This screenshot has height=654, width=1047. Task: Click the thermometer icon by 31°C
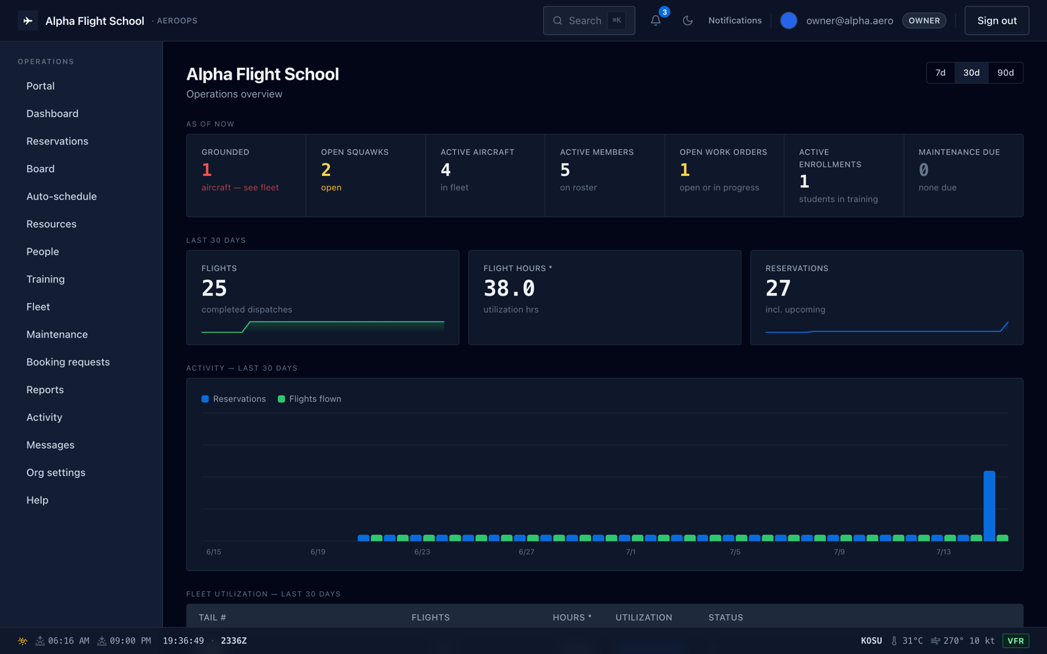[894, 641]
